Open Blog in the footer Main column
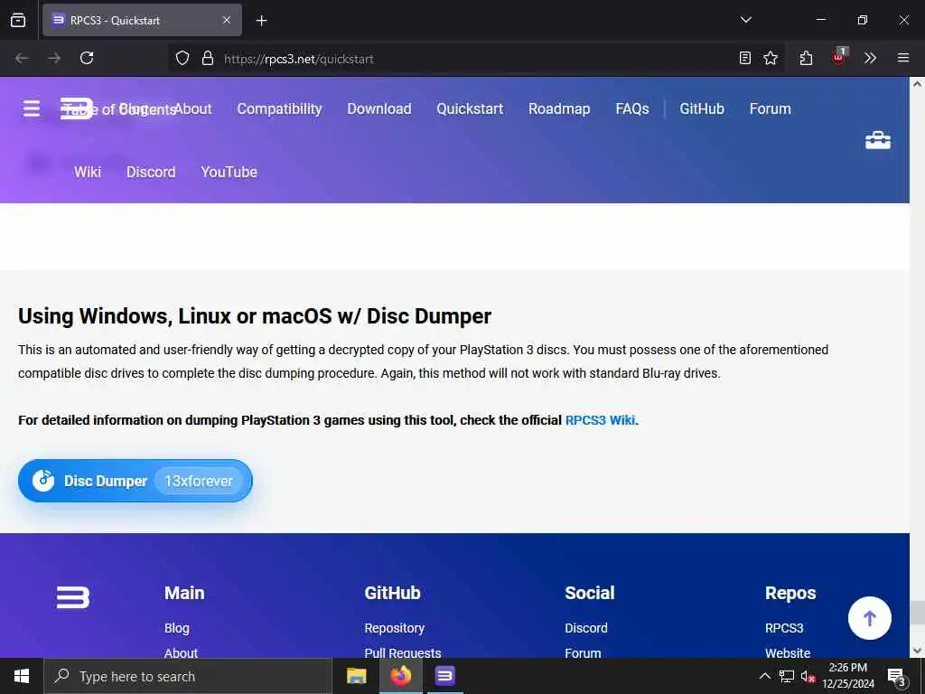 pos(177,628)
